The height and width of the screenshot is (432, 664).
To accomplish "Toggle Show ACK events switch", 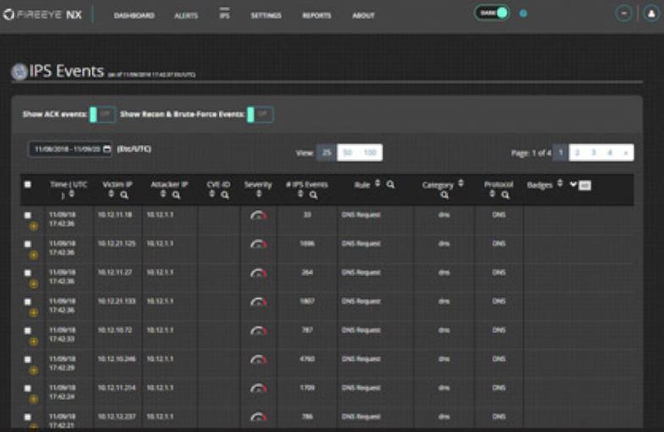I will [x=103, y=114].
